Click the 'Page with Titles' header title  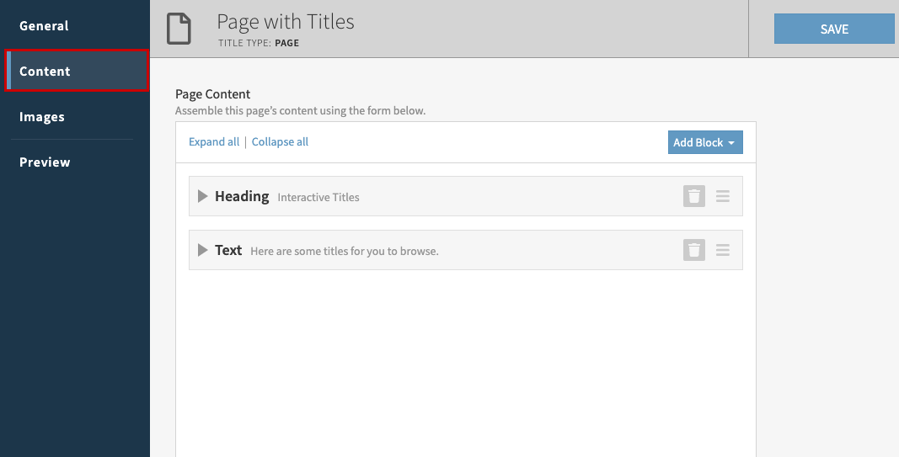(286, 22)
